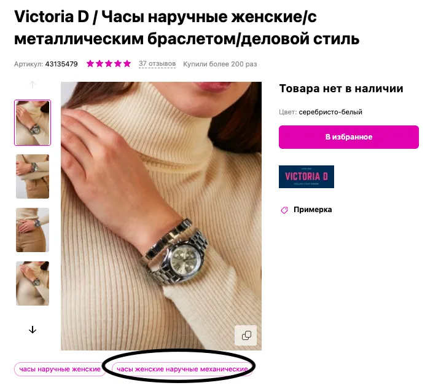
Task: Click the product title heading
Action: click(187, 28)
